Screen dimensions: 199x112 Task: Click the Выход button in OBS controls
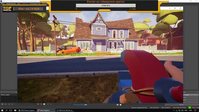click(182, 105)
